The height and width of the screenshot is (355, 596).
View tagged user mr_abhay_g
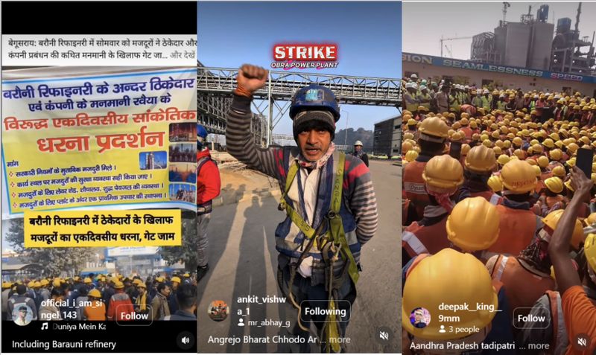coord(264,323)
